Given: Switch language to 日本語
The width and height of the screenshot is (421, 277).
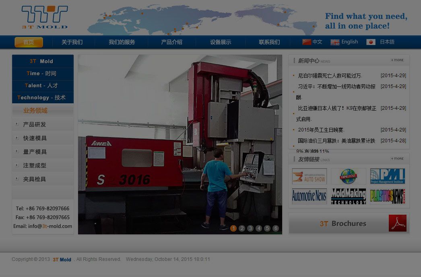Looking at the screenshot, I should [x=387, y=42].
